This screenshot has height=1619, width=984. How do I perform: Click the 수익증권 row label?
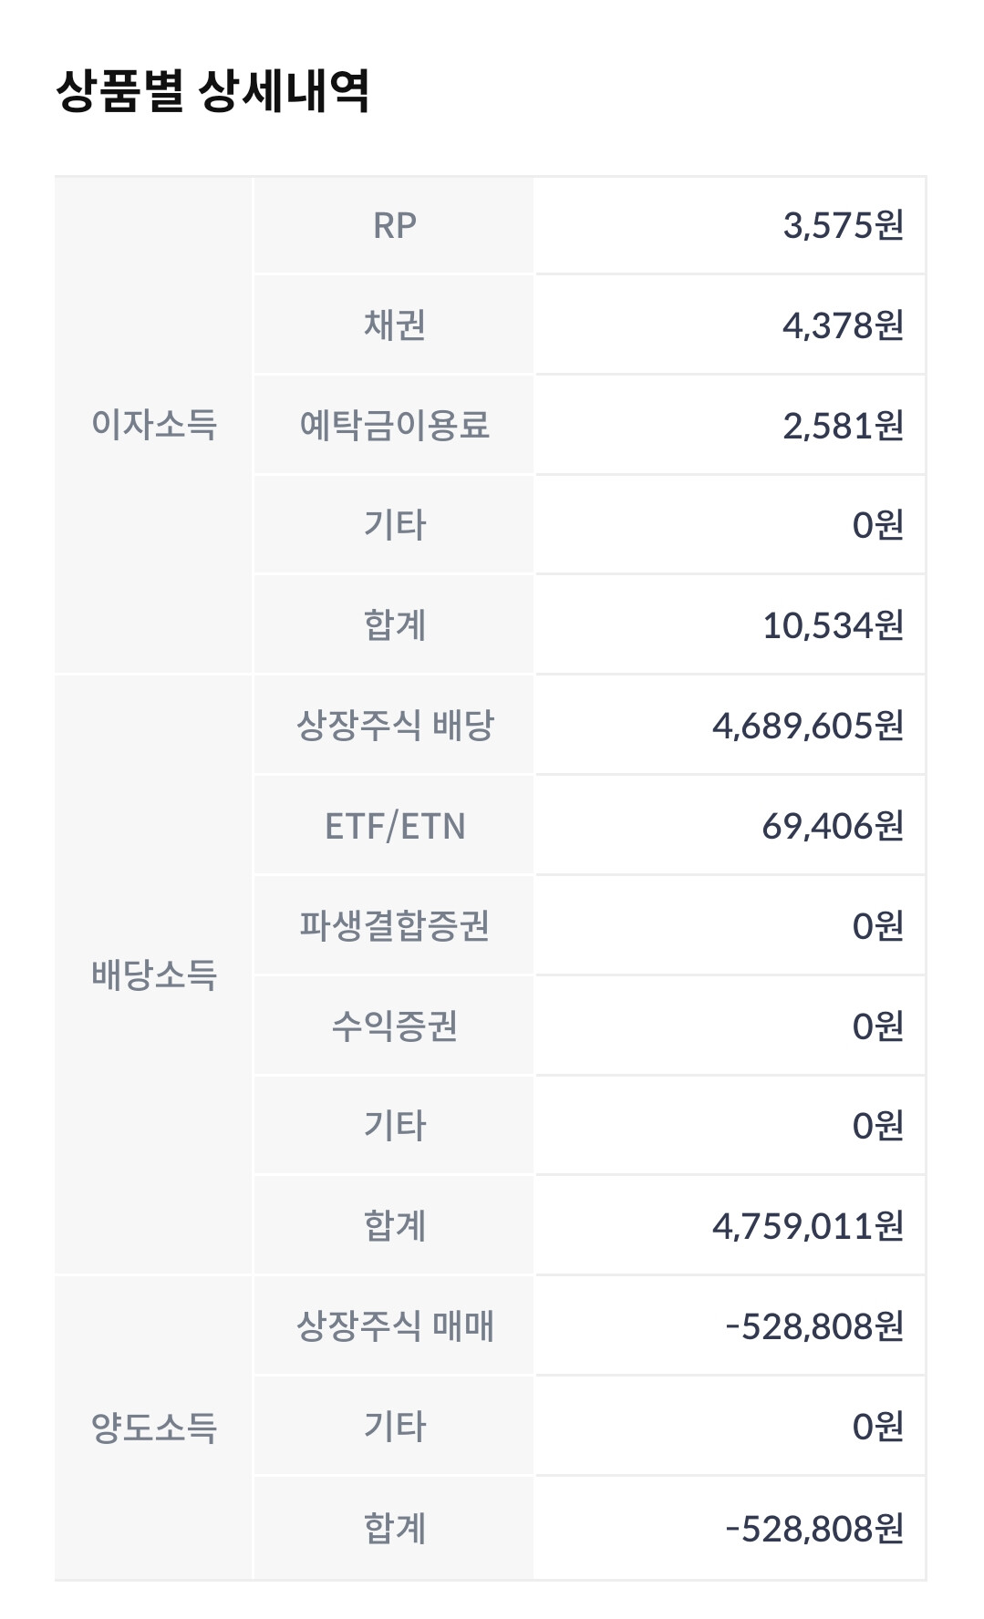(x=394, y=1026)
